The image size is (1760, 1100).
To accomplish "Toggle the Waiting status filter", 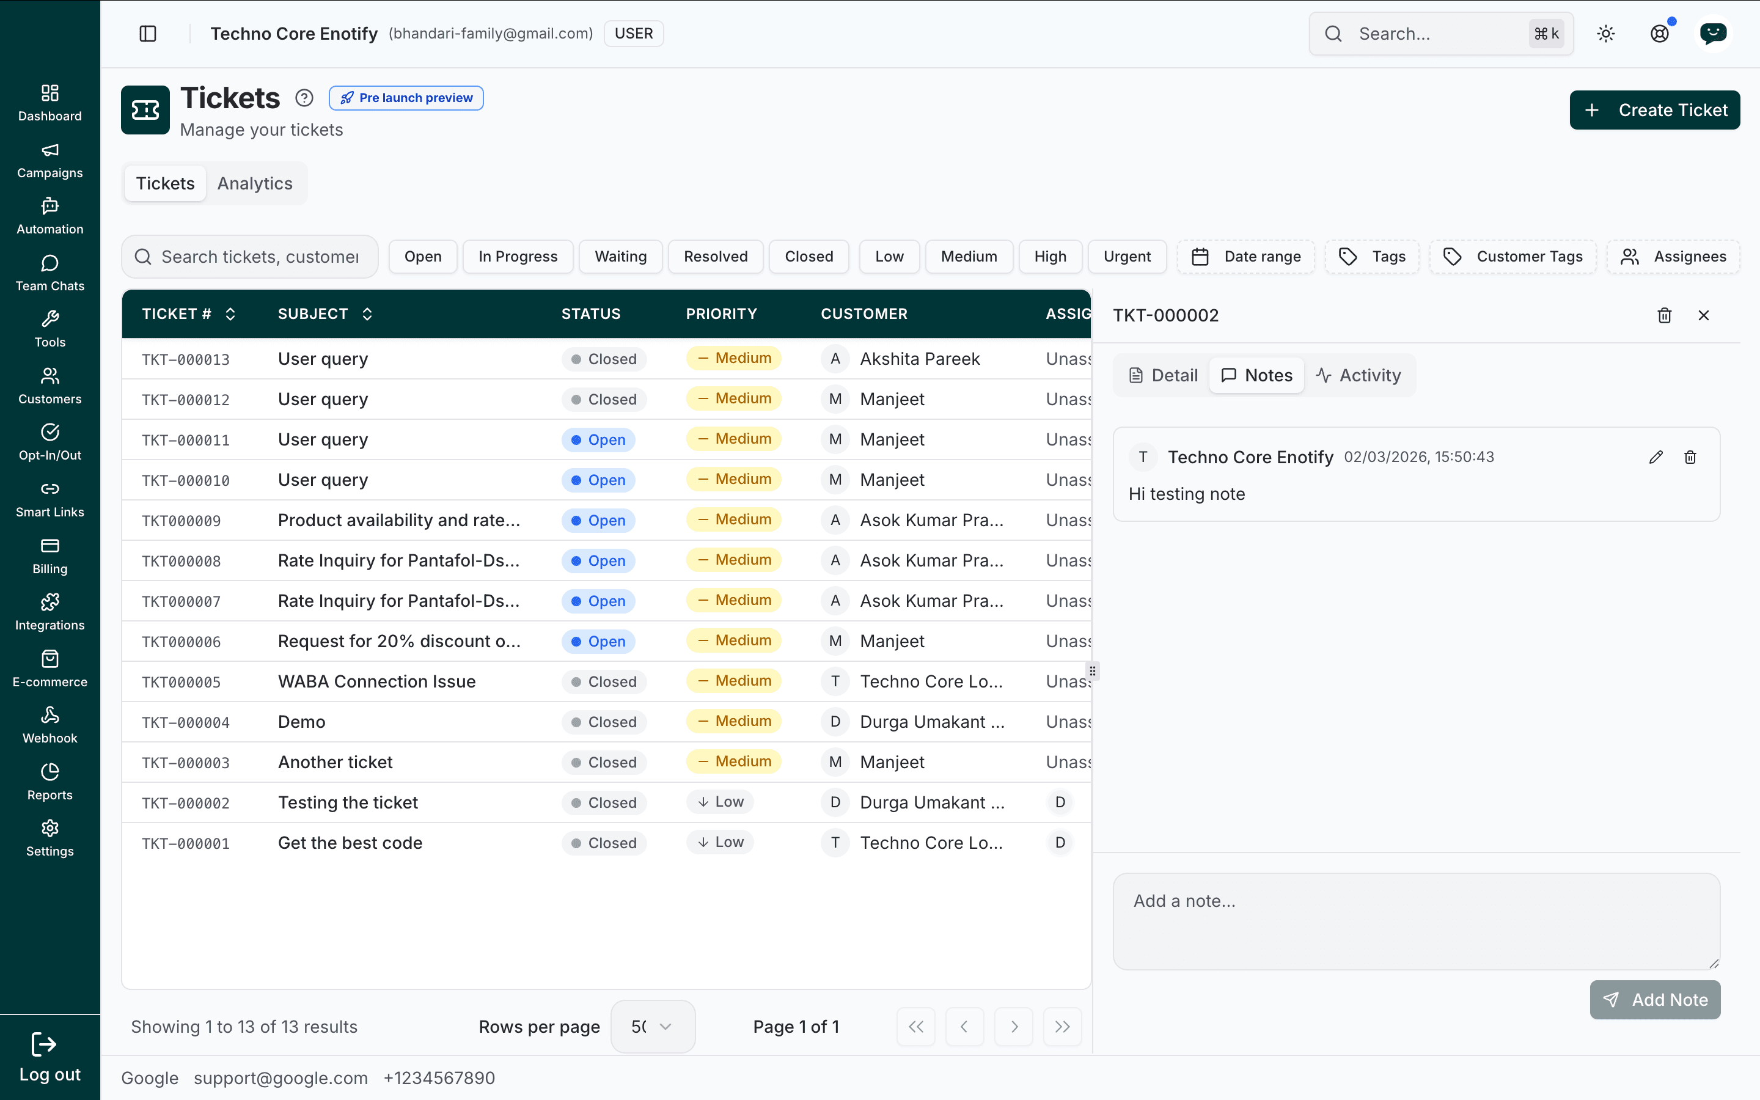I will (620, 257).
